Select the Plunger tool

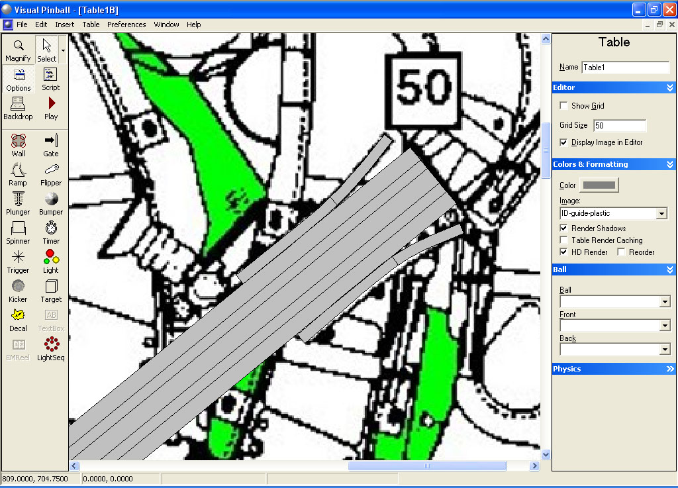pos(19,203)
